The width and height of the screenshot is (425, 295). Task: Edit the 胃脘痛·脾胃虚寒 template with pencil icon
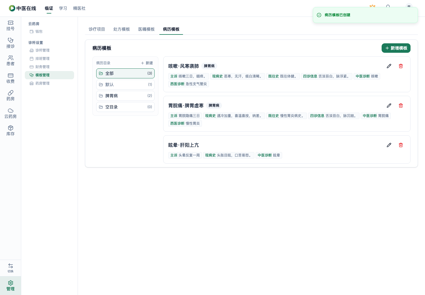389,106
